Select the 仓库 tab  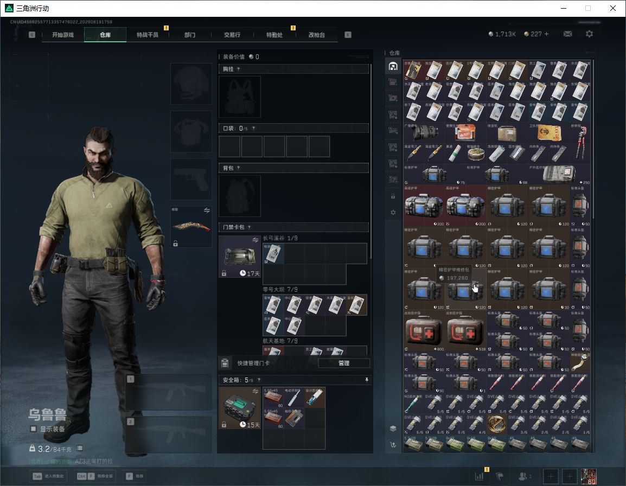[x=105, y=35]
